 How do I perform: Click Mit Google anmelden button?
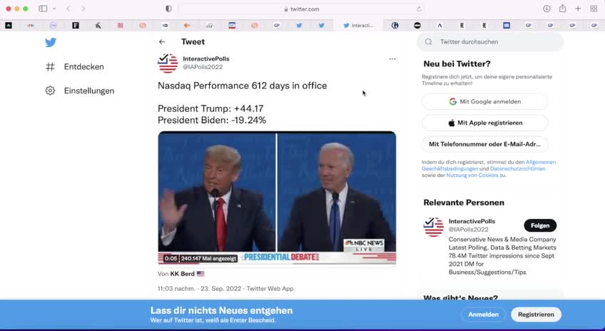pyautogui.click(x=484, y=101)
